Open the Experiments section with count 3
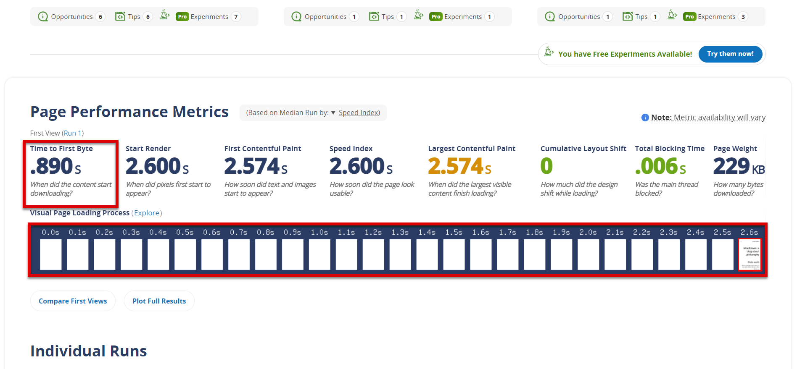The width and height of the screenshot is (797, 369). (716, 17)
